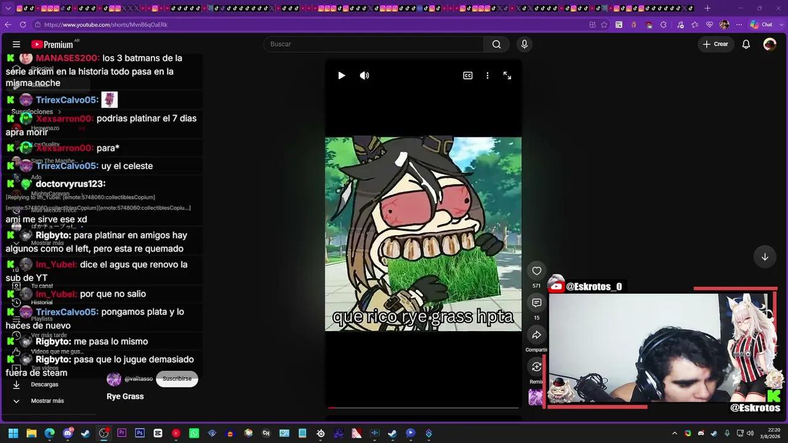The height and width of the screenshot is (443, 788).
Task: Open the Short's three-dot options menu
Action: [488, 75]
